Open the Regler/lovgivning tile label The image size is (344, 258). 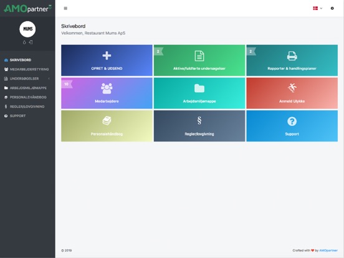[199, 134]
